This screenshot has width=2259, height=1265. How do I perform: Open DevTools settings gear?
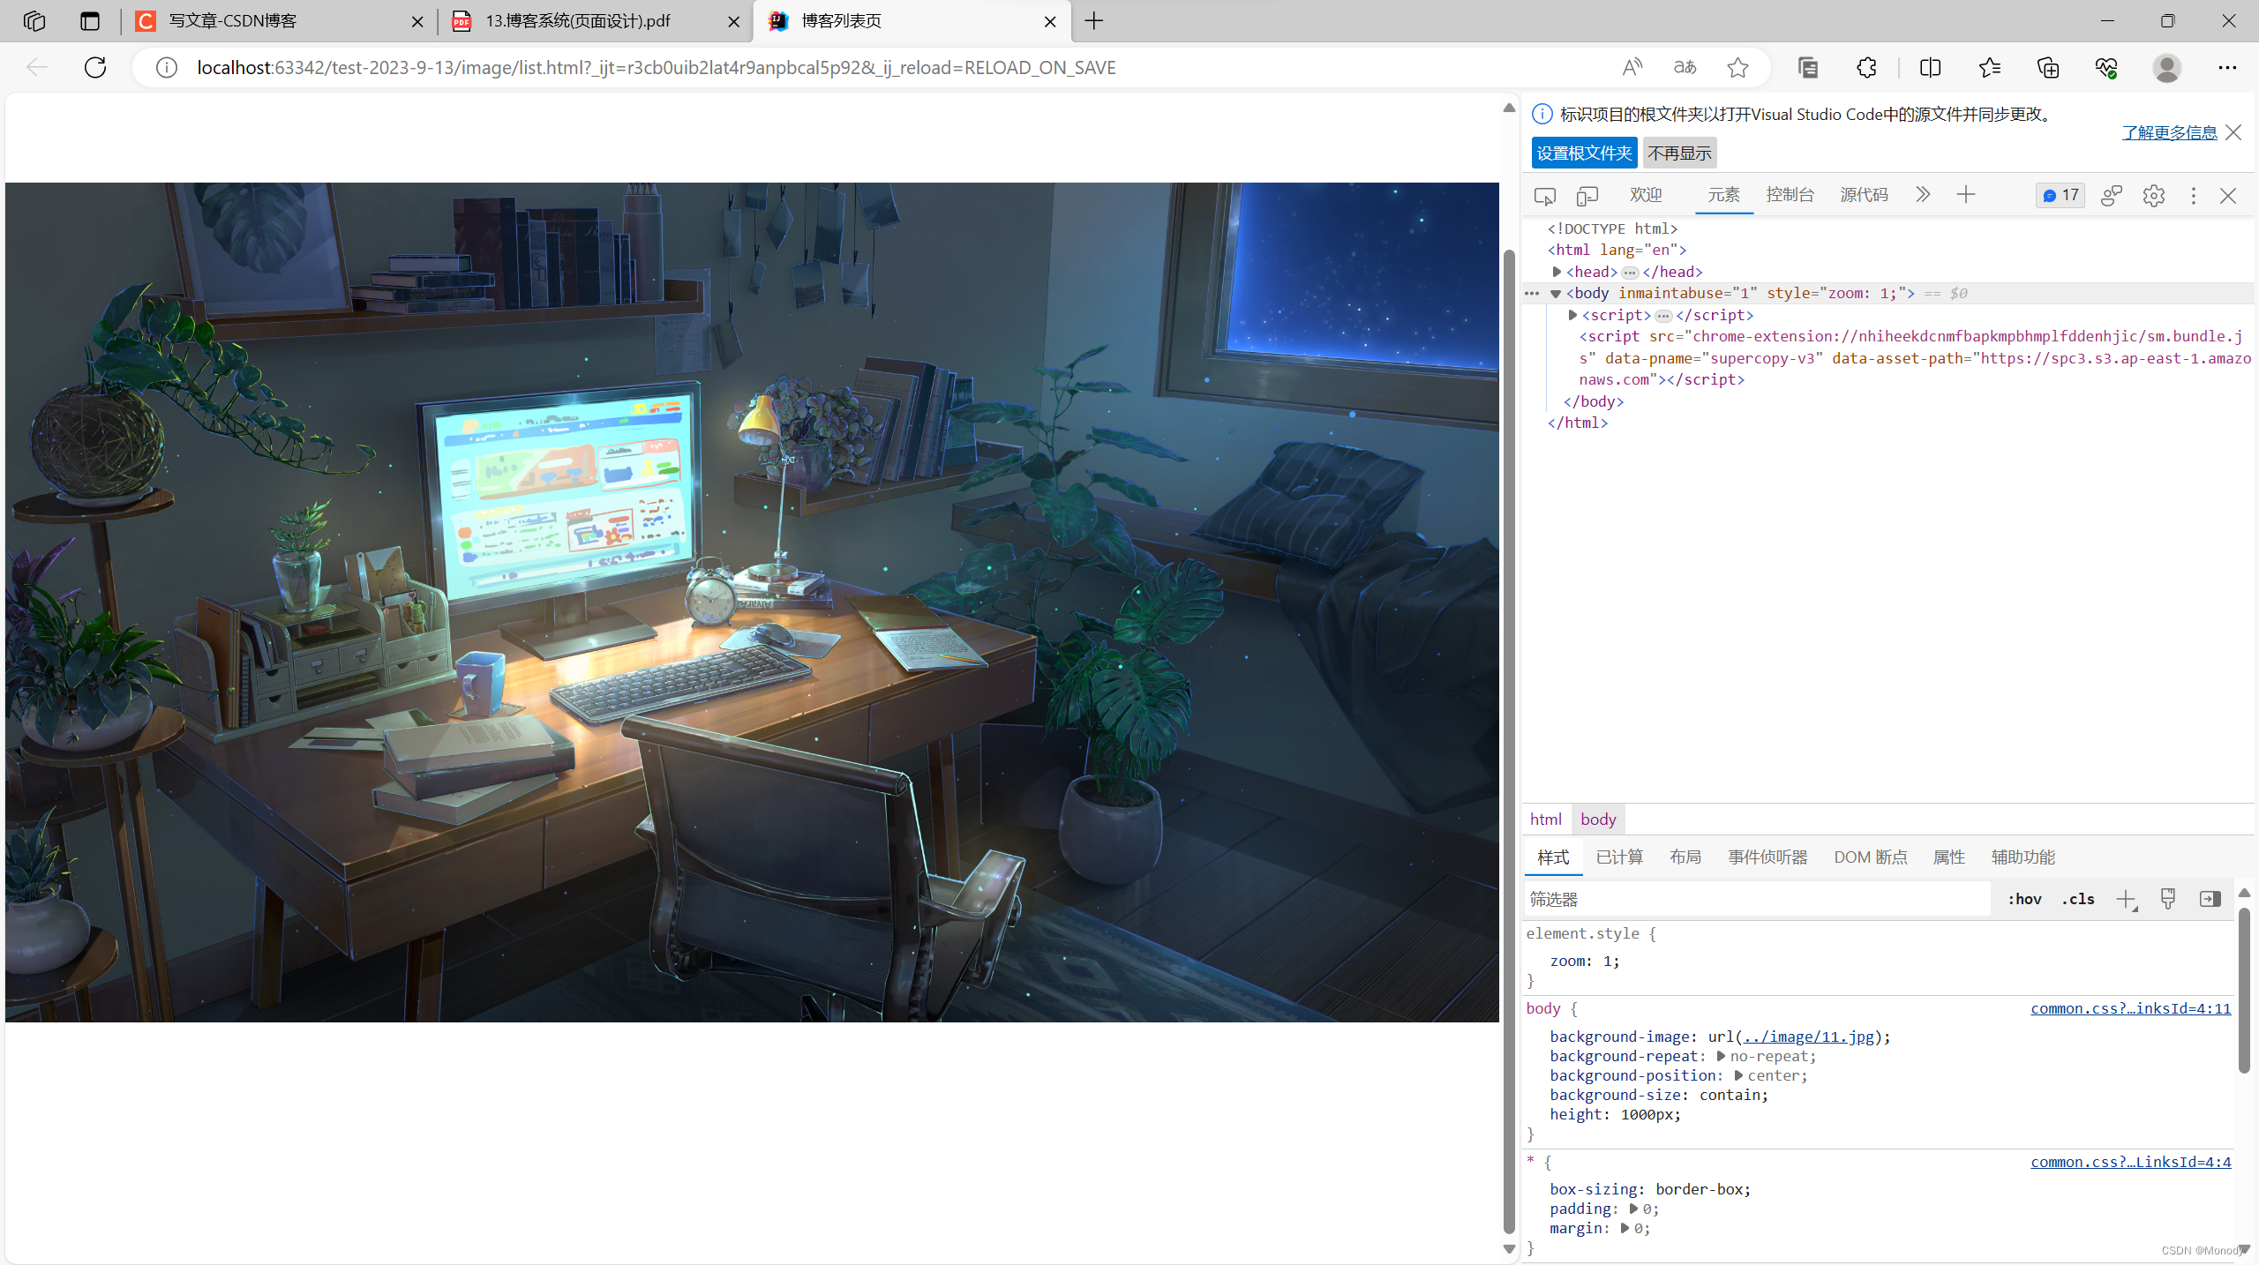pyautogui.click(x=2153, y=196)
